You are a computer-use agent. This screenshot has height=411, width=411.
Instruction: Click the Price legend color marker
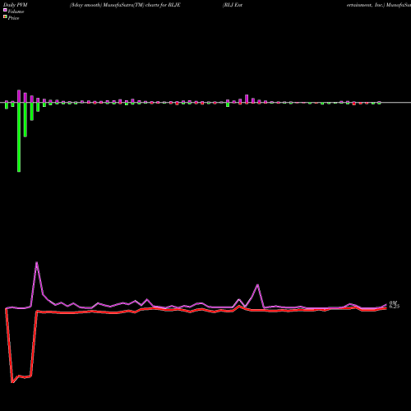click(x=5, y=17)
